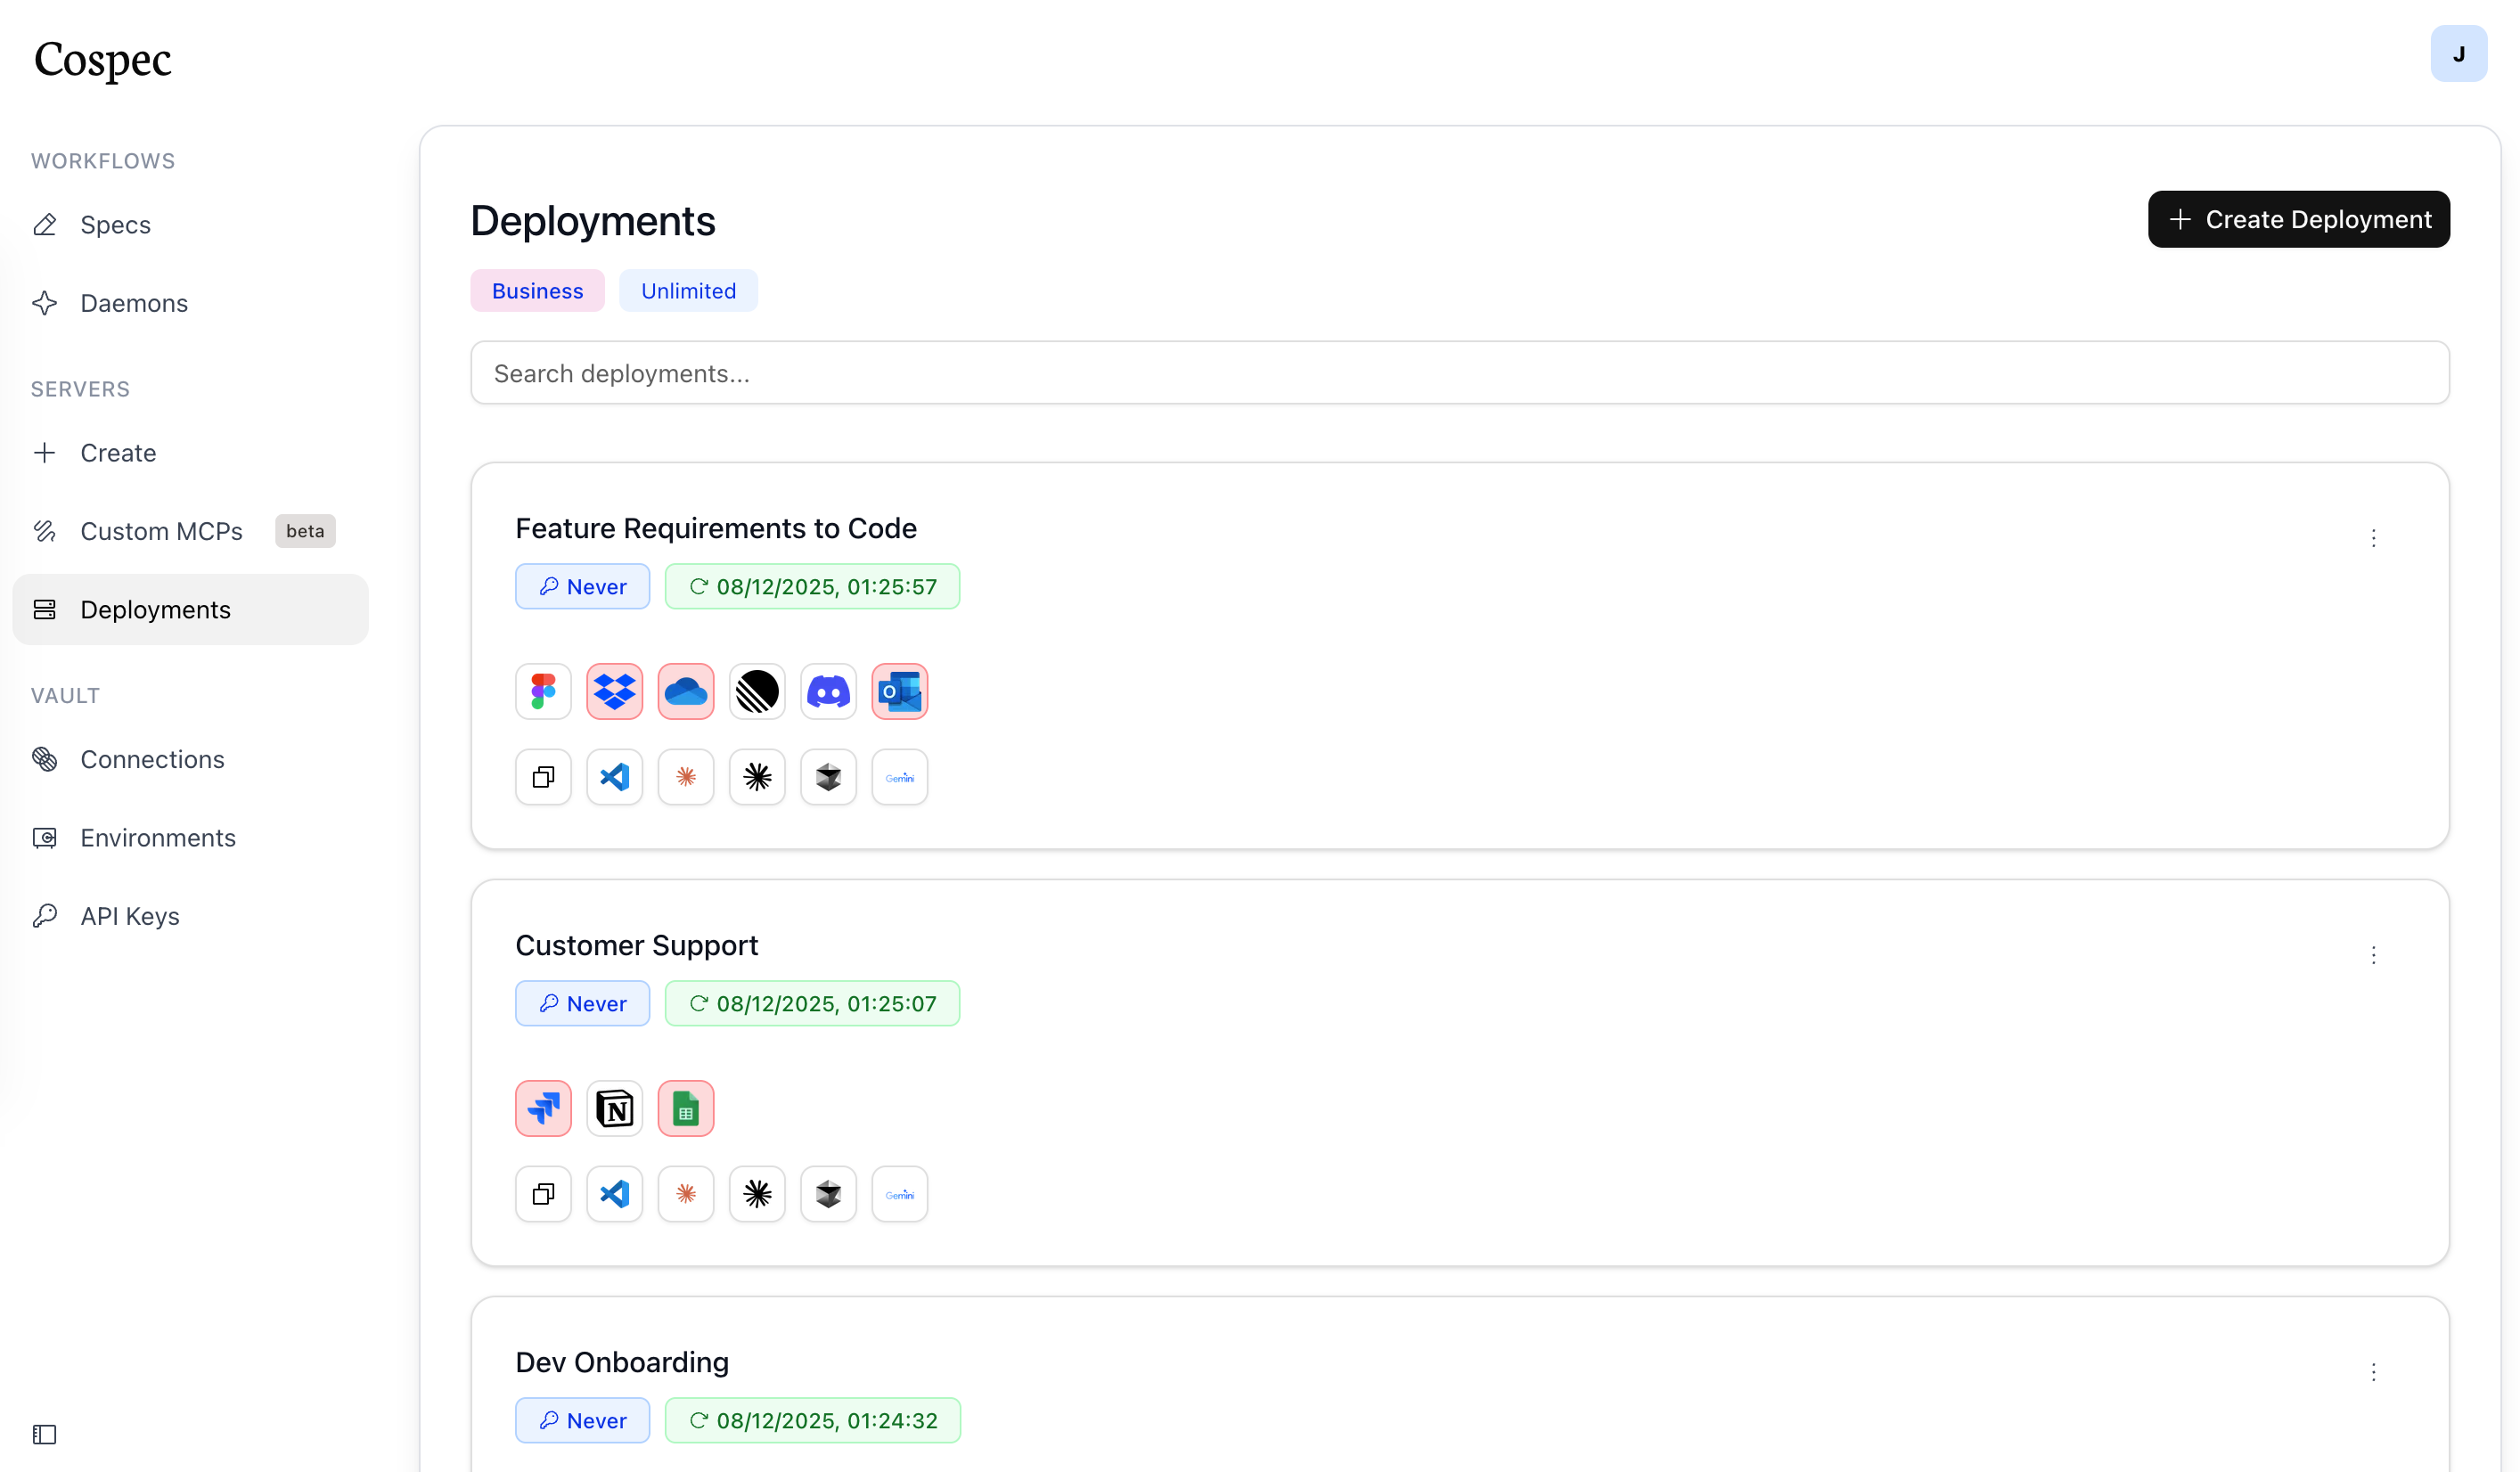This screenshot has width=2520, height=1472.
Task: Click the OneDrive cloud icon
Action: [686, 691]
